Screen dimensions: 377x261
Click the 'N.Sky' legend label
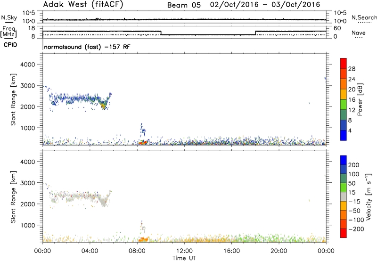pos(9,17)
